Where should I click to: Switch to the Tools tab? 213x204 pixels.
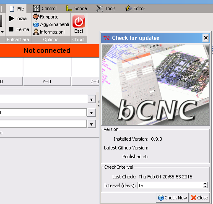[x=106, y=8]
